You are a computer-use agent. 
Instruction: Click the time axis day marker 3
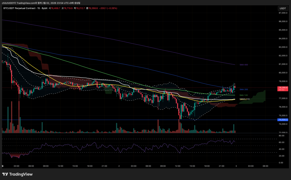click(x=236, y=166)
